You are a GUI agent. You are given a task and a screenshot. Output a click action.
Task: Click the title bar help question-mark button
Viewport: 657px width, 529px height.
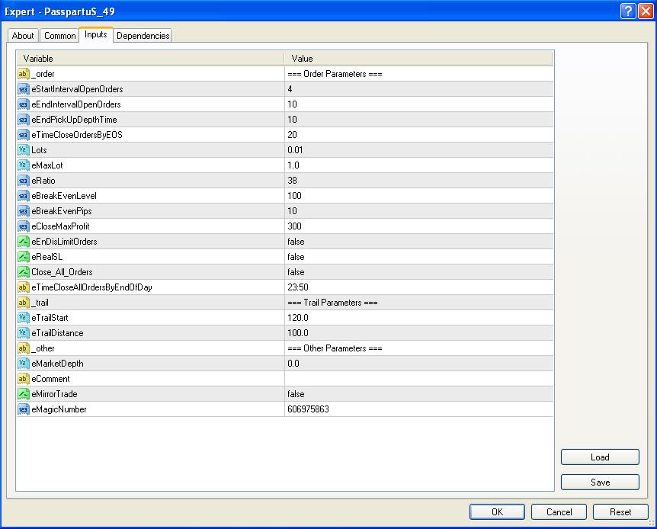coord(628,11)
